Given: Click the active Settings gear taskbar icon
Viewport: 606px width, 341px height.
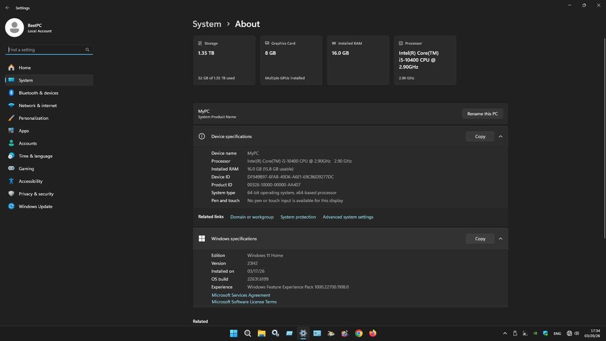Looking at the screenshot, I should pos(303,333).
